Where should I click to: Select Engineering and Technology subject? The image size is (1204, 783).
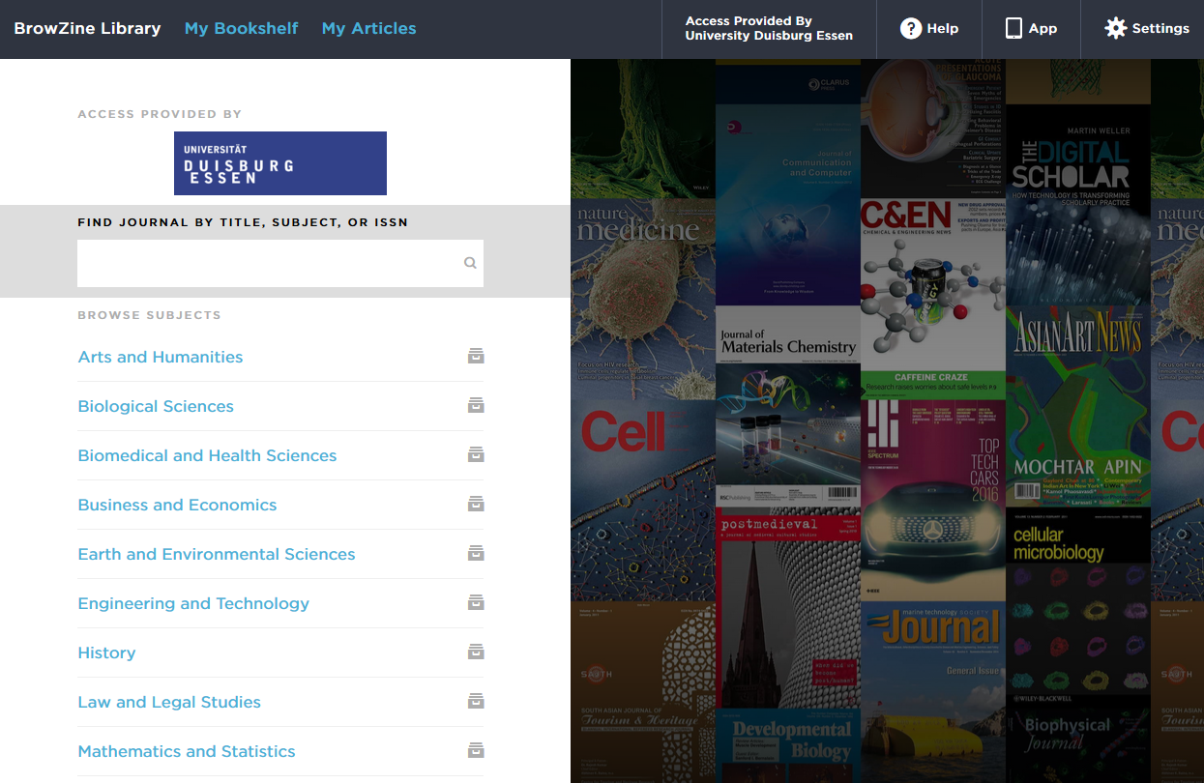[x=193, y=603]
